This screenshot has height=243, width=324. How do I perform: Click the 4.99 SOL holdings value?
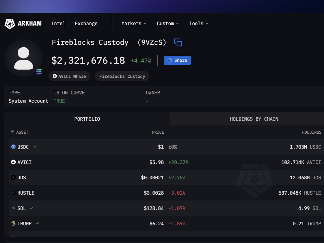click(309, 208)
